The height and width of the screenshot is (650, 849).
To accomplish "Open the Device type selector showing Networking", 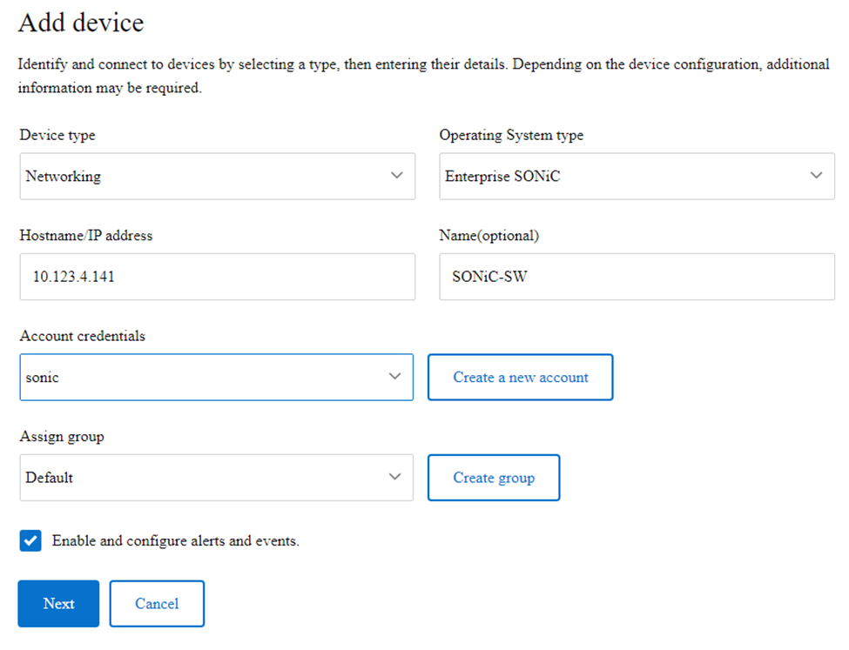I will (x=216, y=176).
